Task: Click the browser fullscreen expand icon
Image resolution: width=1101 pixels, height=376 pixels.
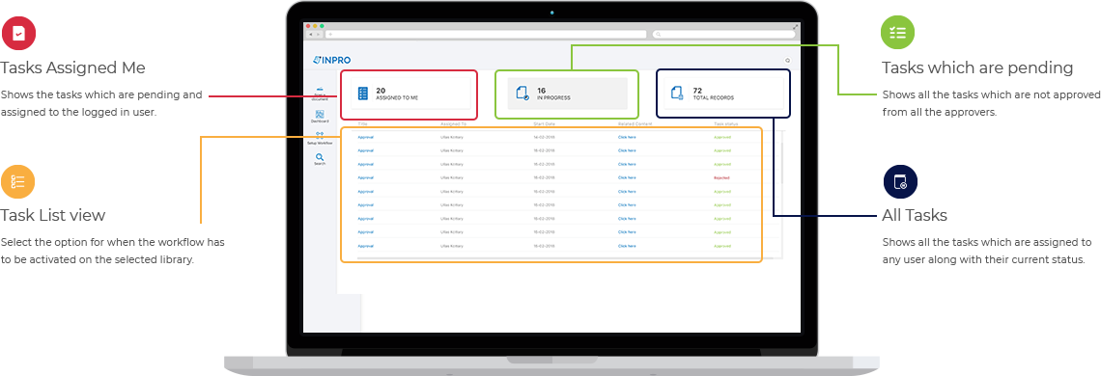Action: point(796,27)
